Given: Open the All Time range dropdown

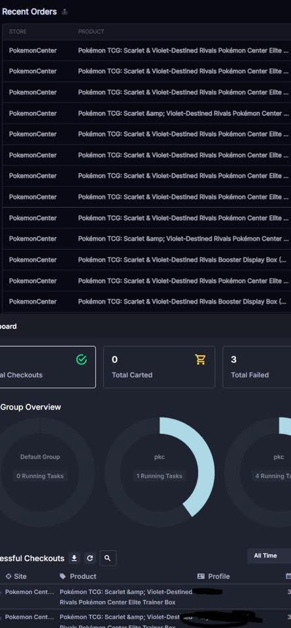Looking at the screenshot, I should coord(269,555).
